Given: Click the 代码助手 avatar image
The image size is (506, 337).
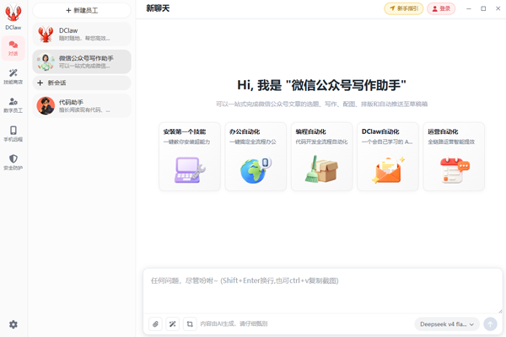Looking at the screenshot, I should tap(46, 106).
